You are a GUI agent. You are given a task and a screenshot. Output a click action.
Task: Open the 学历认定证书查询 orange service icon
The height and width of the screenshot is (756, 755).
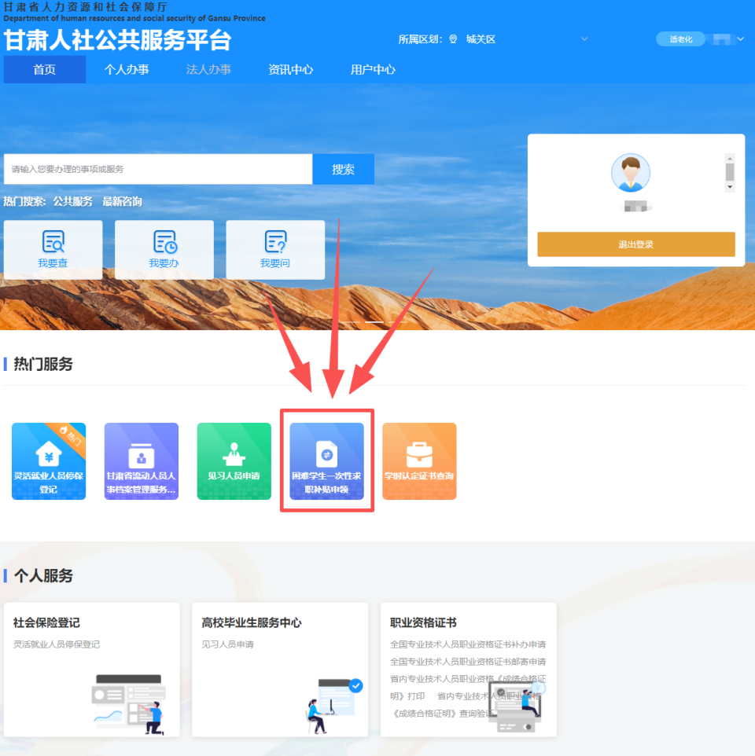(419, 461)
